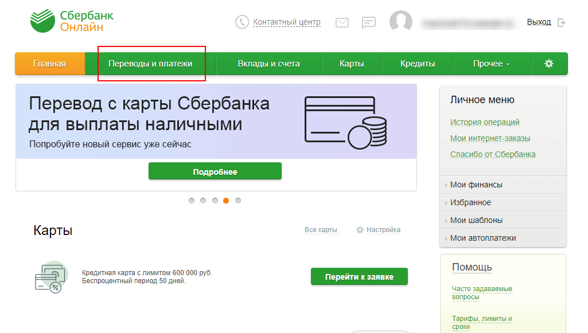Open the История операций link

pos(485,122)
